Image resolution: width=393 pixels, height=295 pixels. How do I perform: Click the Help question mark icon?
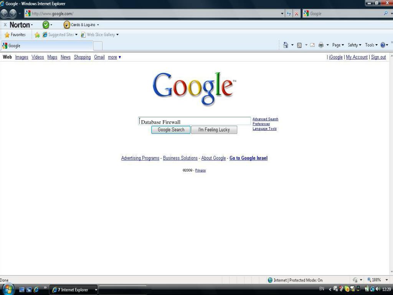(x=383, y=45)
